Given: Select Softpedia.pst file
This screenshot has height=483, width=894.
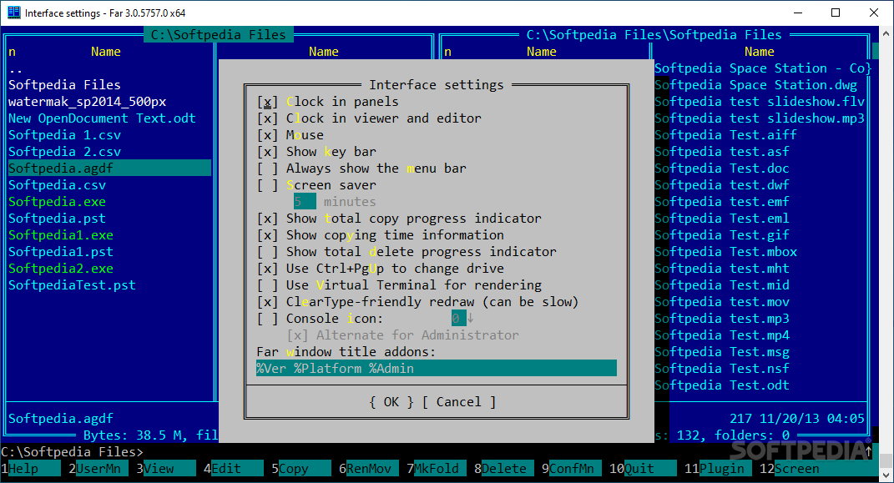Looking at the screenshot, I should (57, 219).
